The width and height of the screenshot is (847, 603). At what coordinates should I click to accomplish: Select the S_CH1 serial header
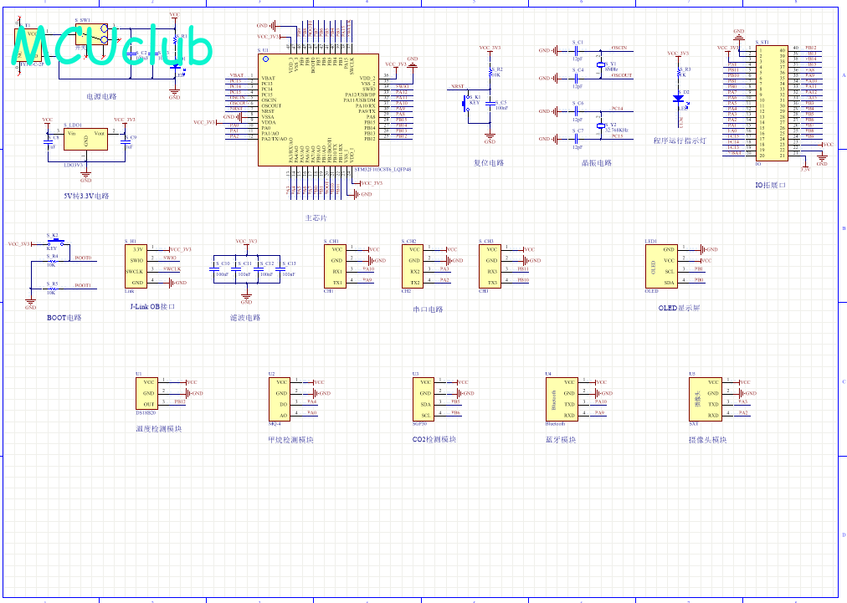335,266
